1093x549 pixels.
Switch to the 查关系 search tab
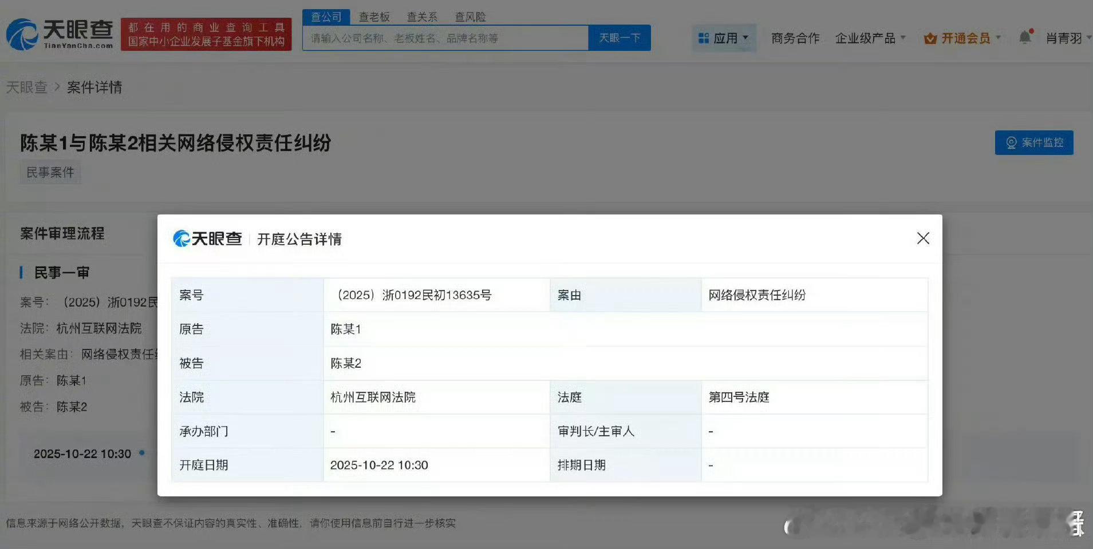click(x=422, y=17)
